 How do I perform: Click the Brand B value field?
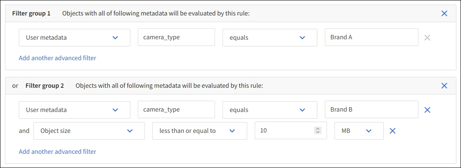[371, 110]
